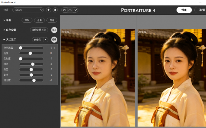
Task: Adjust the 亮度 slider
Action: tap(31, 75)
